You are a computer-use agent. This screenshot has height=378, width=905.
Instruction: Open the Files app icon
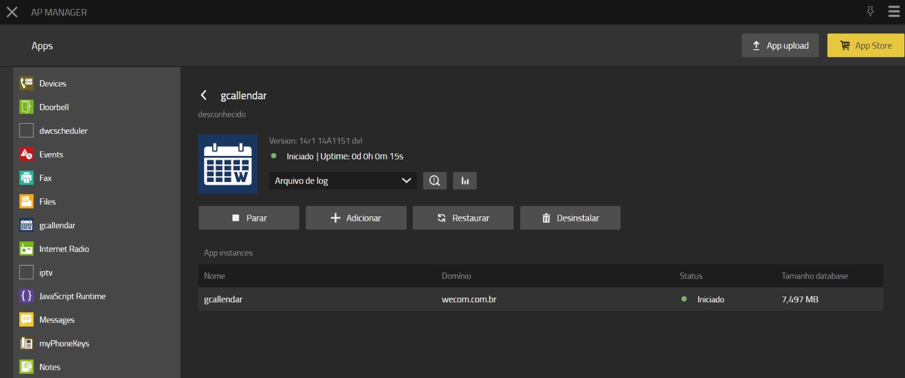(27, 202)
